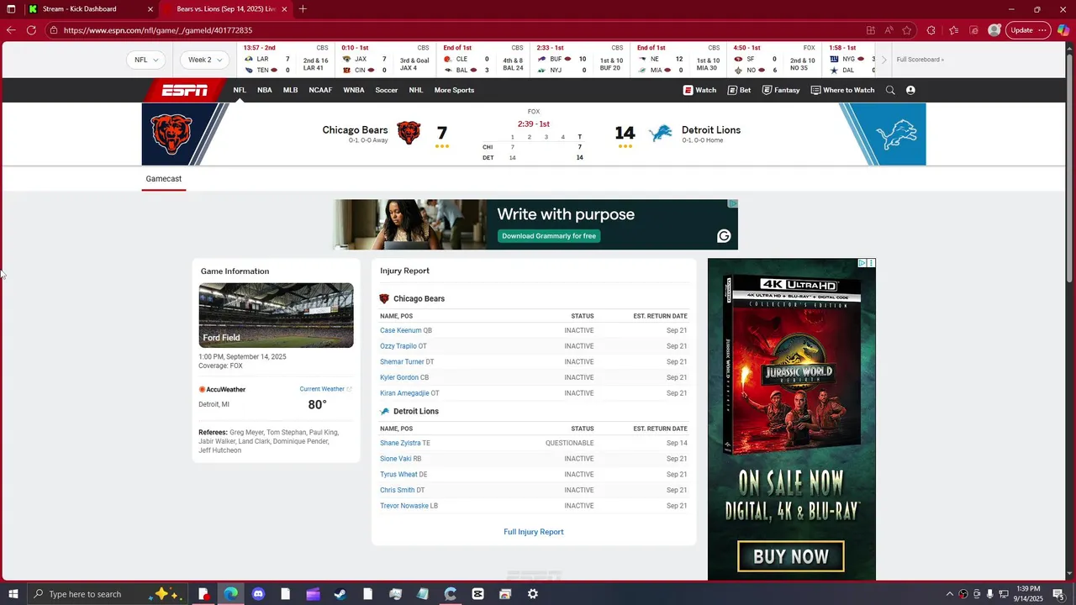This screenshot has width=1076, height=605.
Task: Click the AdChoices icon on Jurassic World ad
Action: 862,263
